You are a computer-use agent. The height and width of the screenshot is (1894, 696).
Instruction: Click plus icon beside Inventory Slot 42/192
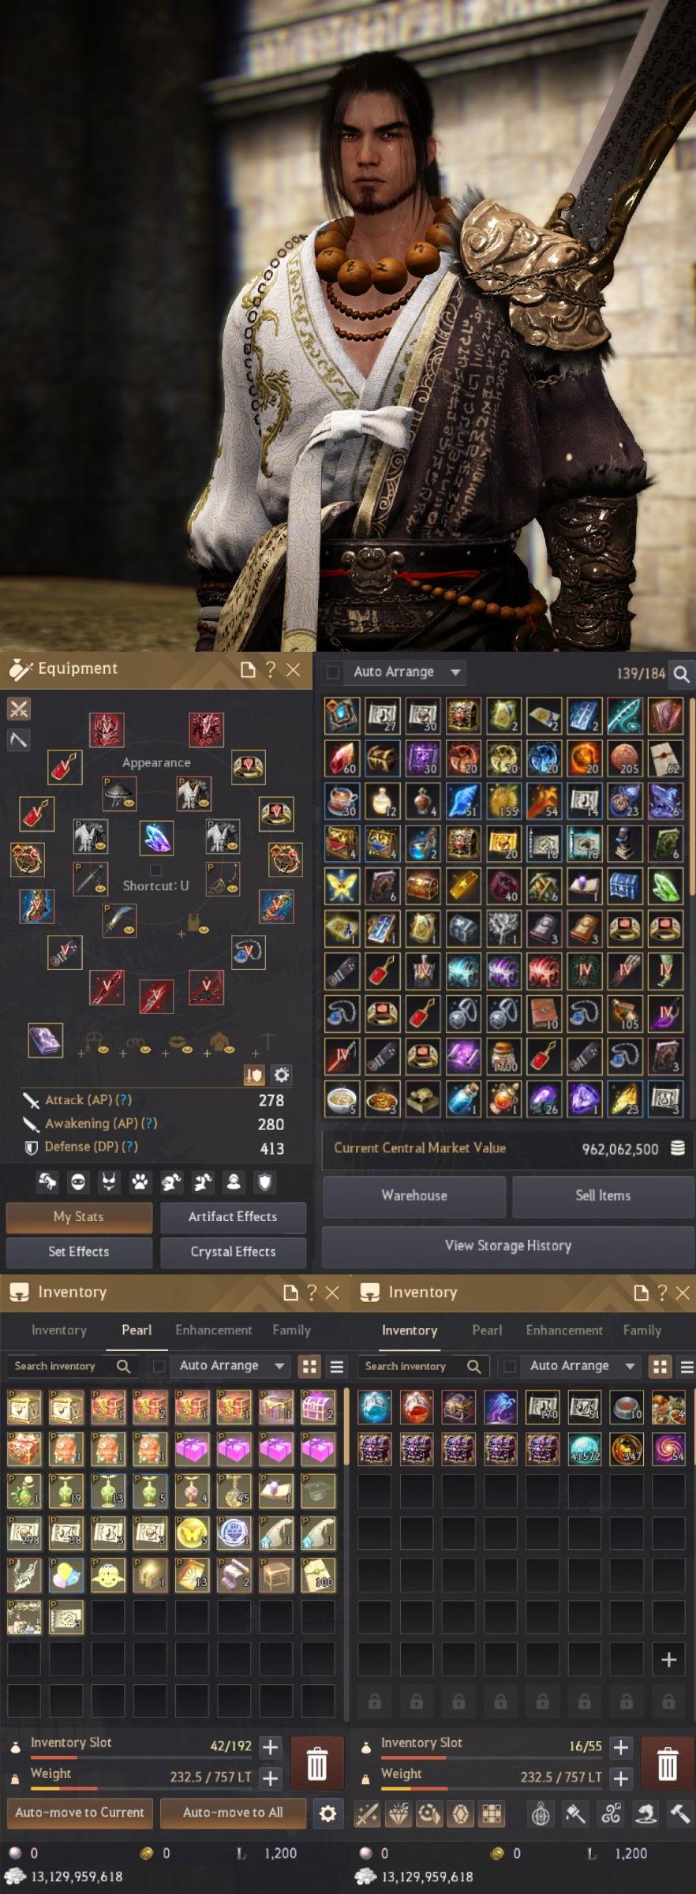(270, 1747)
